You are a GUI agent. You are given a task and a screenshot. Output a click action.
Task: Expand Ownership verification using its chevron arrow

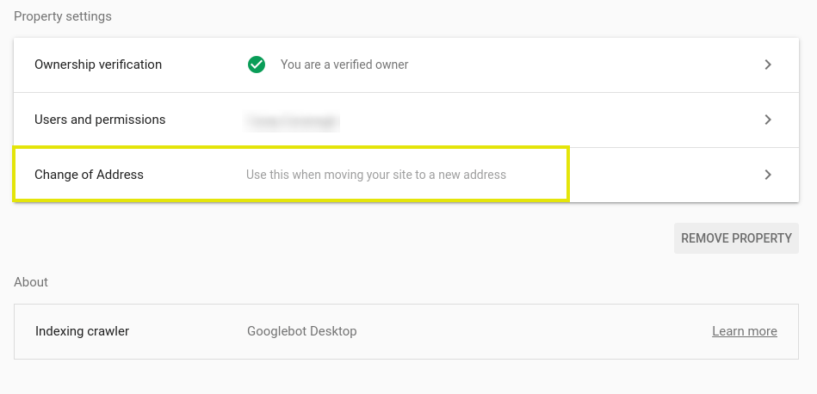tap(768, 65)
